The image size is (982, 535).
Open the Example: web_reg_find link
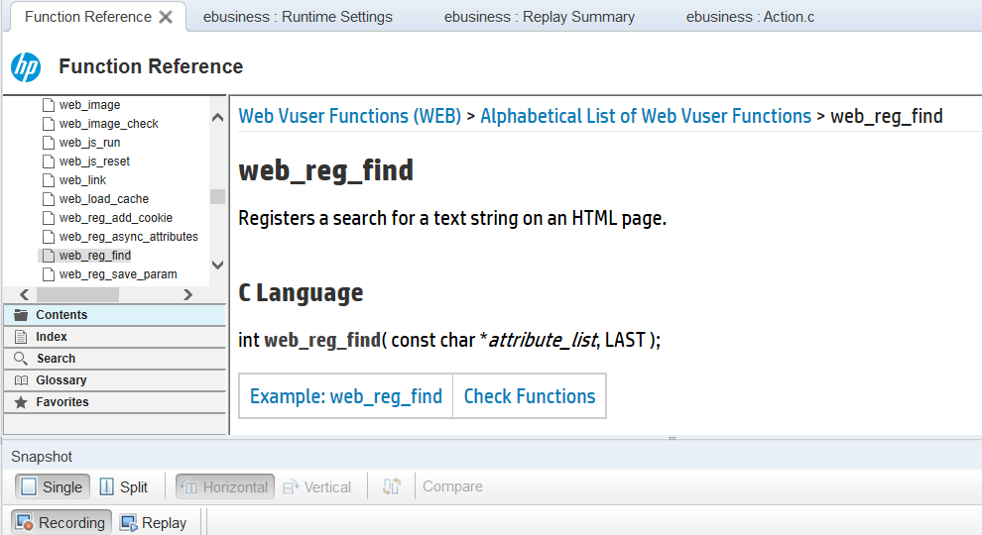(x=346, y=396)
